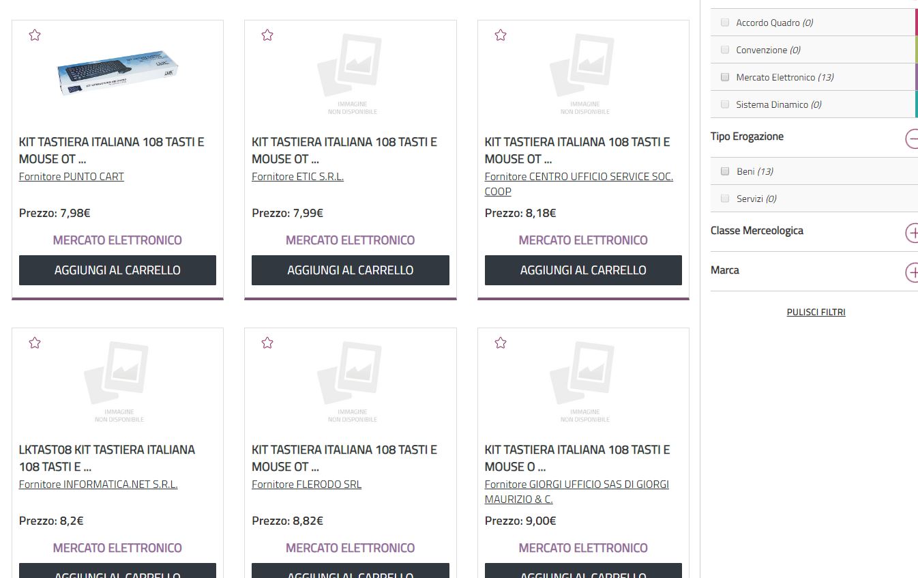
Task: Select the Servizi checkbox filter
Action: point(725,199)
